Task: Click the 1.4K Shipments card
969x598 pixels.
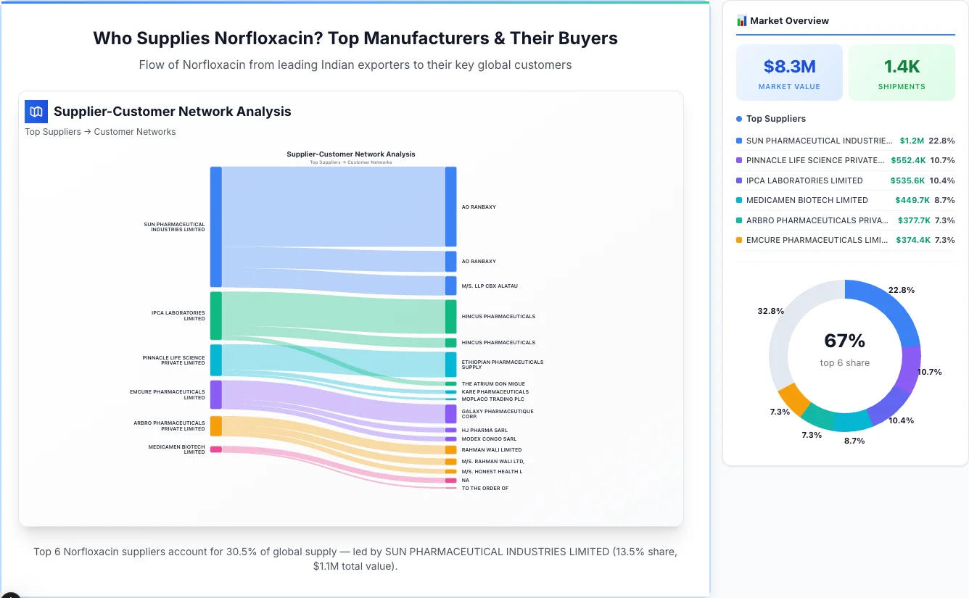Action: click(902, 72)
